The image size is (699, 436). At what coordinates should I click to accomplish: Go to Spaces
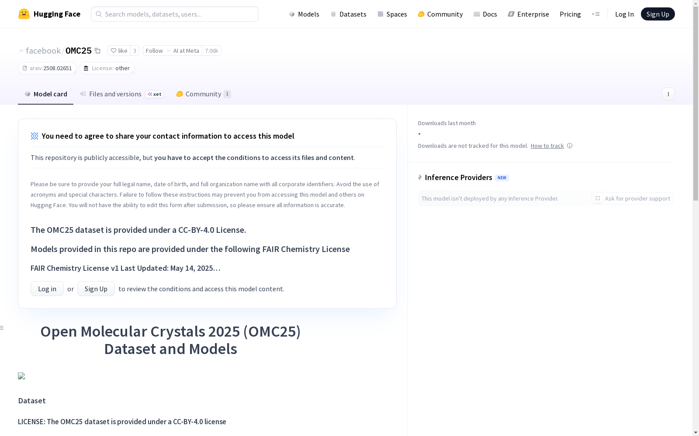(392, 14)
